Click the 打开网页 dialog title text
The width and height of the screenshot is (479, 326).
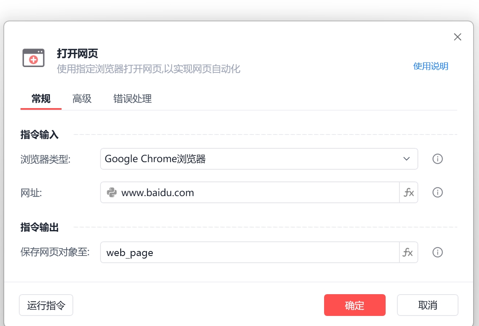pos(77,54)
